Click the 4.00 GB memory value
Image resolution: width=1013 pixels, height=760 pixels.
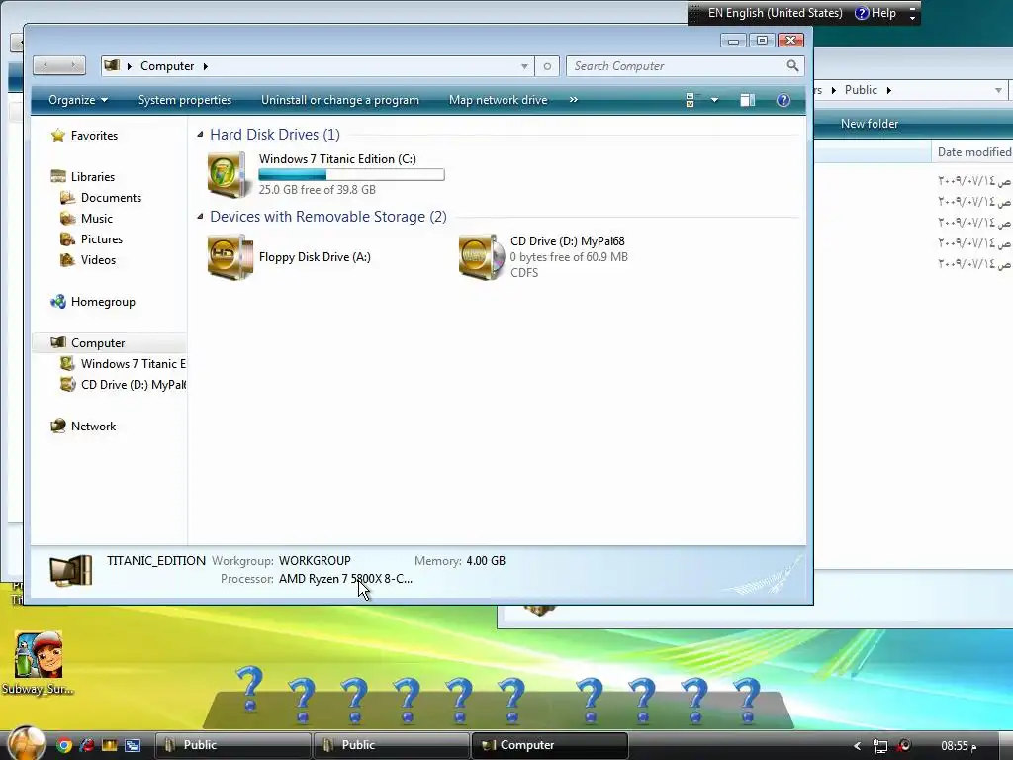click(486, 561)
